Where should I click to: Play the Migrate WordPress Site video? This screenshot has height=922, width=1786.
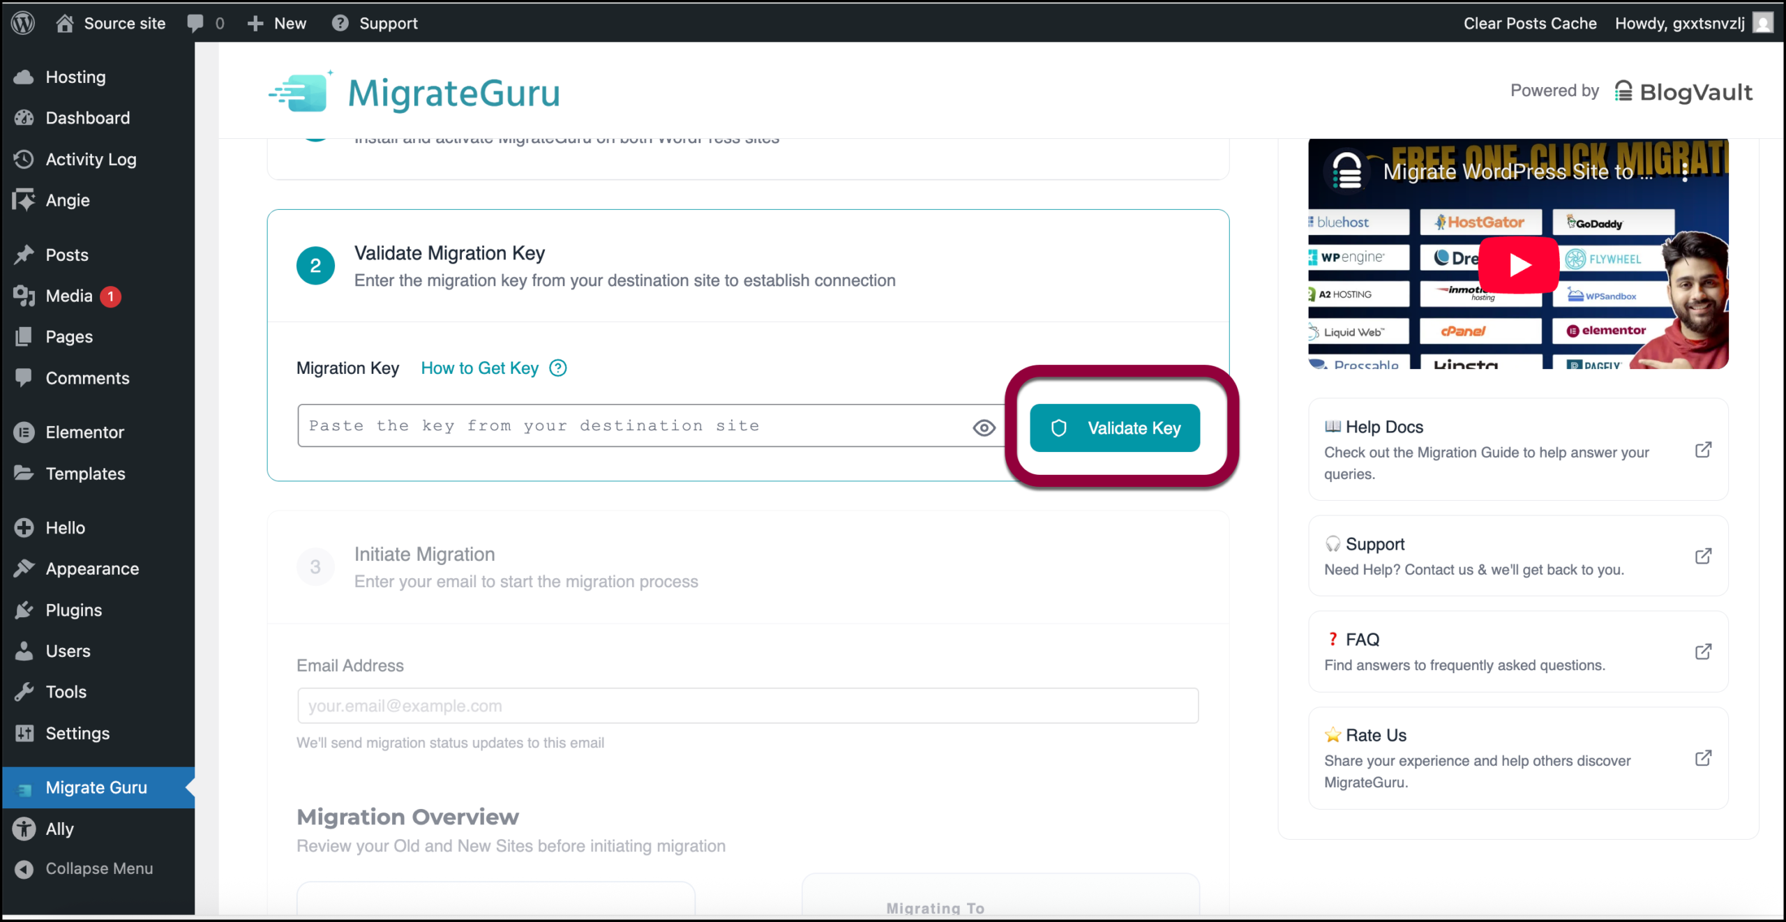(1519, 265)
